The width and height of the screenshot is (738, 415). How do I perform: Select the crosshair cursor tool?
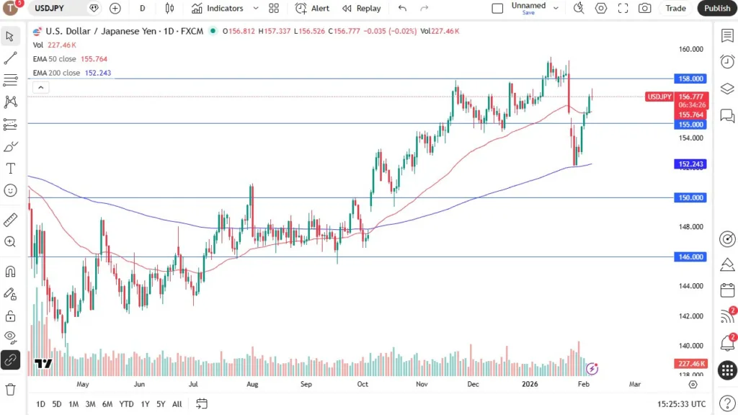coord(10,36)
